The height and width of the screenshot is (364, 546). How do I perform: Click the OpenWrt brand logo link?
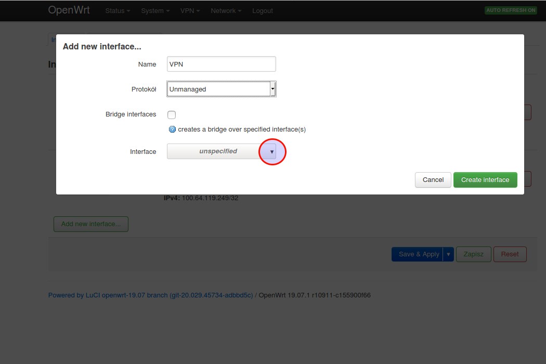pos(69,10)
